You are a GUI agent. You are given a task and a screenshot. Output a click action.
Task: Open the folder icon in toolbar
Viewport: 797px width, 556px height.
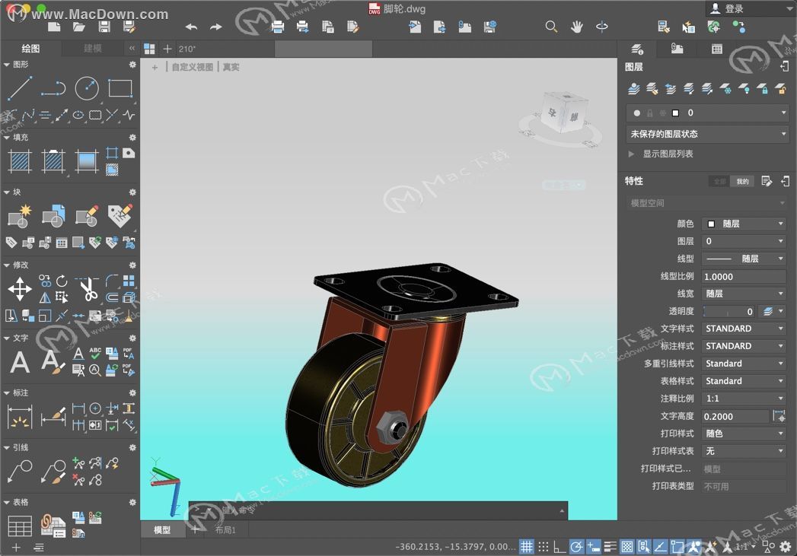tap(78, 27)
